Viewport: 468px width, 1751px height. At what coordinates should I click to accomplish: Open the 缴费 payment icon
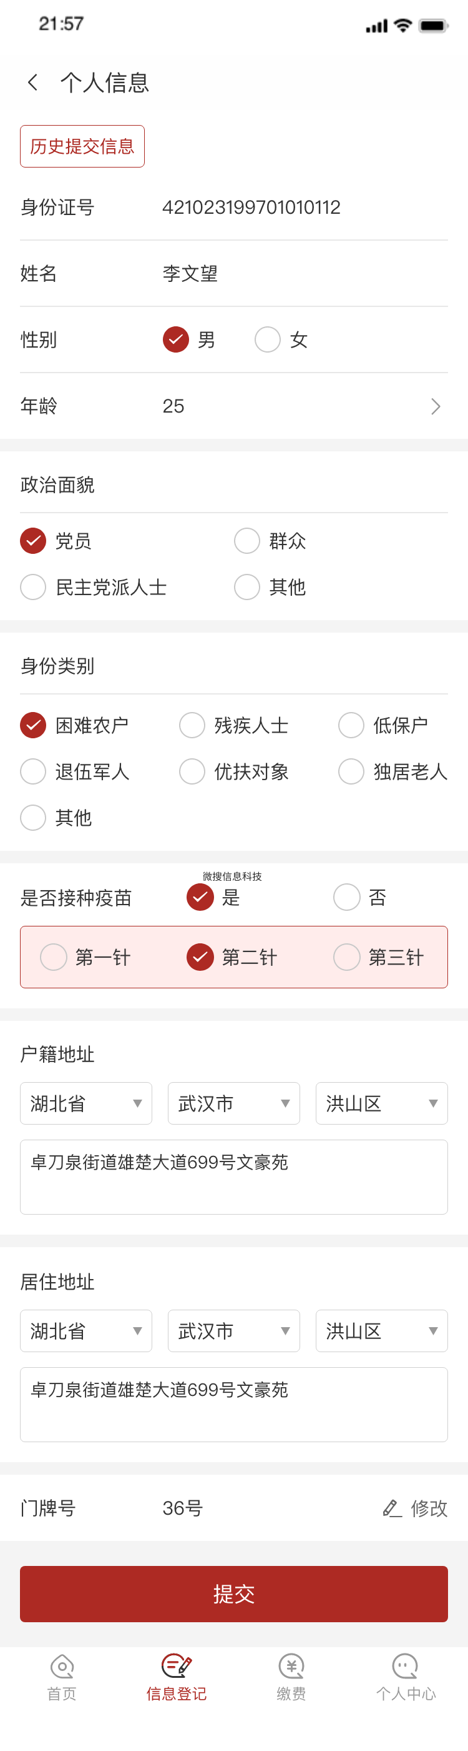click(291, 1666)
